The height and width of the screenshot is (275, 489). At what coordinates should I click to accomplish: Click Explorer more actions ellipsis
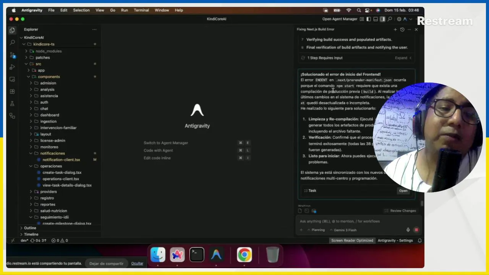94,29
